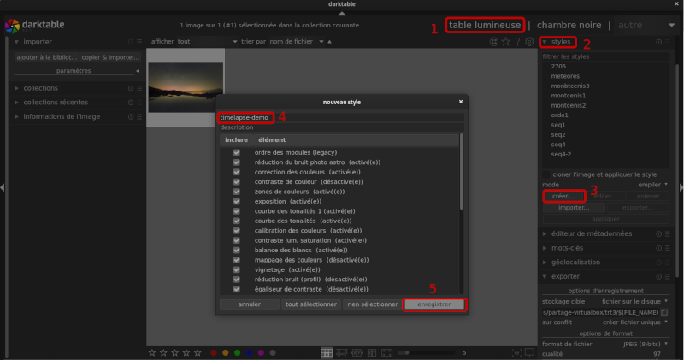
Task: Select fixed culling layout icon
Action: click(x=357, y=352)
